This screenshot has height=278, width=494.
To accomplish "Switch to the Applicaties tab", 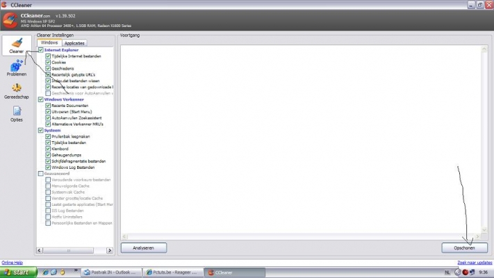I will pos(74,43).
